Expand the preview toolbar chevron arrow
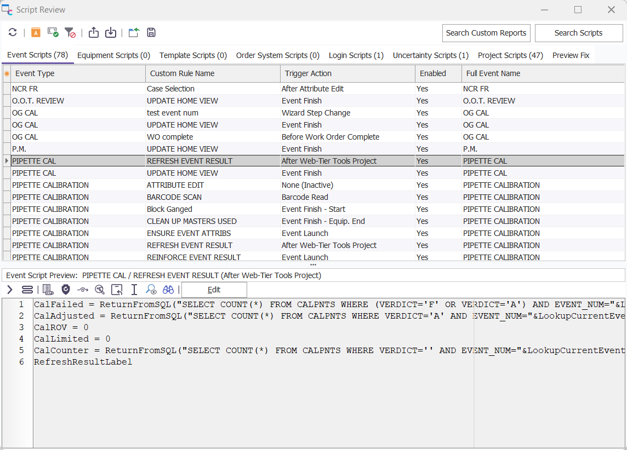The height and width of the screenshot is (450, 627). 10,290
